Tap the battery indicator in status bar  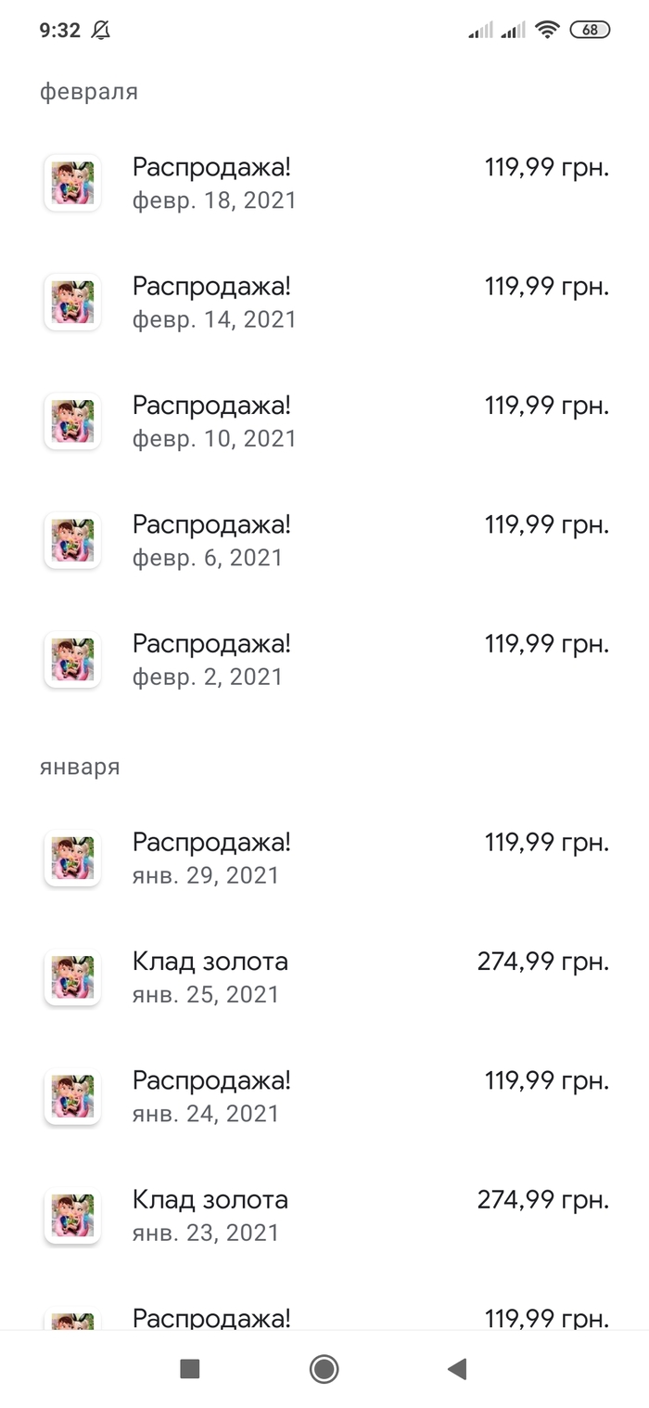590,30
